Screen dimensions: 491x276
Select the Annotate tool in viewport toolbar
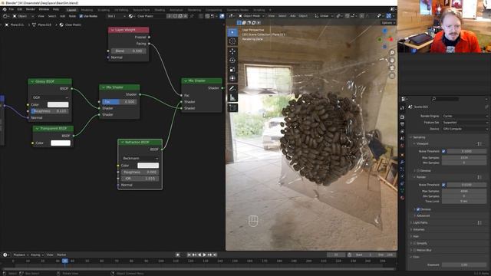point(232,89)
